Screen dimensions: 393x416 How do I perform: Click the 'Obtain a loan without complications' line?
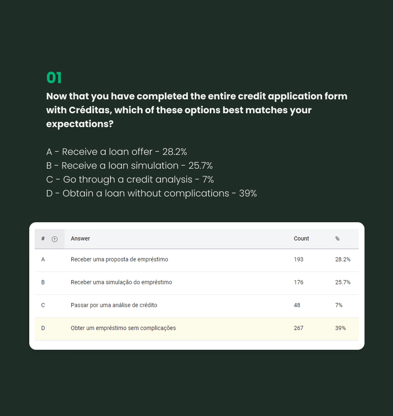coord(151,193)
